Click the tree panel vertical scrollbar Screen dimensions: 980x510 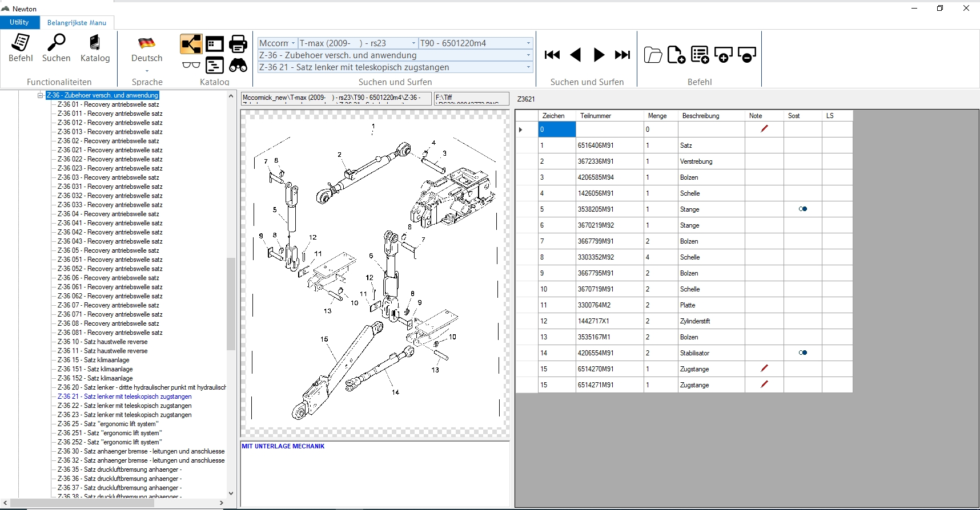point(231,303)
